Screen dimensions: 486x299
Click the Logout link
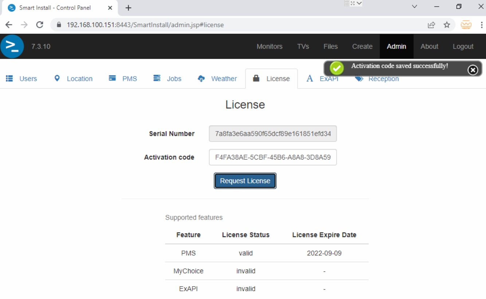click(x=463, y=47)
